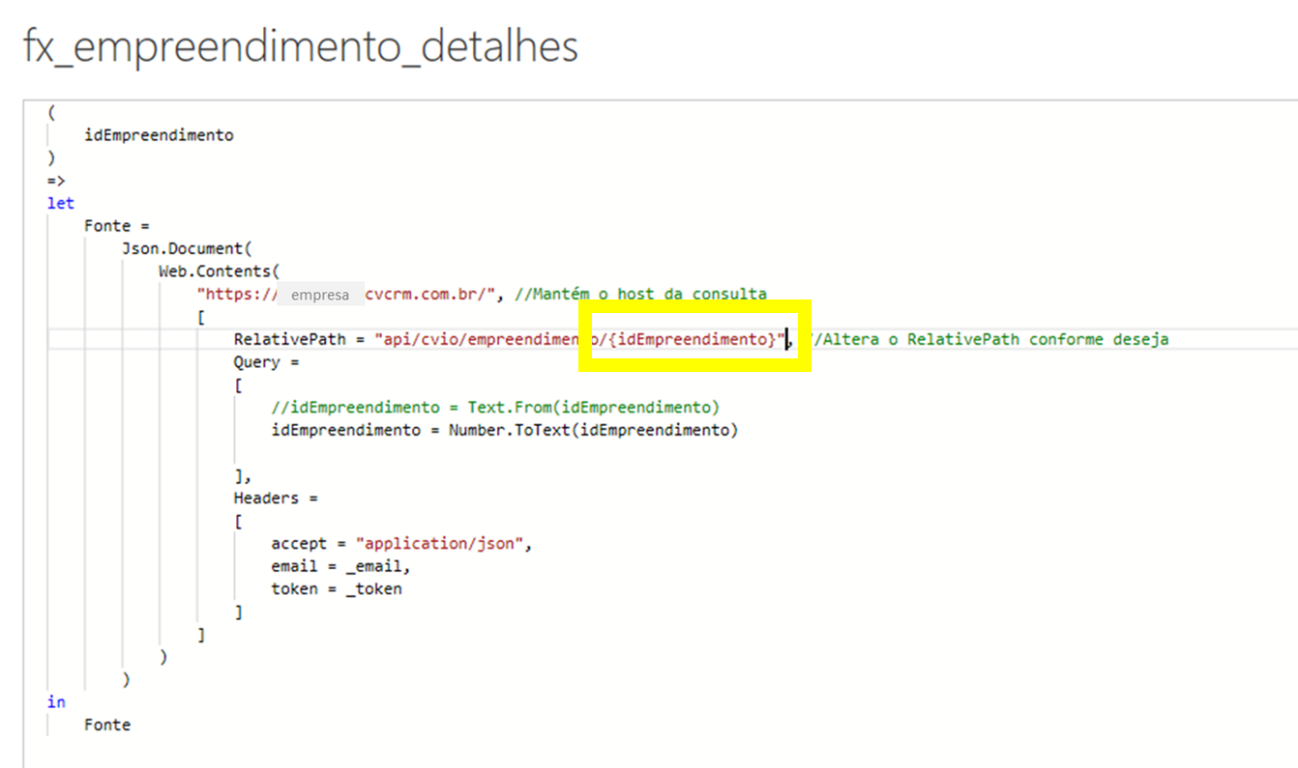Click the 'Mantém o host da consulta' comment
Viewport: 1298px width, 768px height.
tap(642, 294)
